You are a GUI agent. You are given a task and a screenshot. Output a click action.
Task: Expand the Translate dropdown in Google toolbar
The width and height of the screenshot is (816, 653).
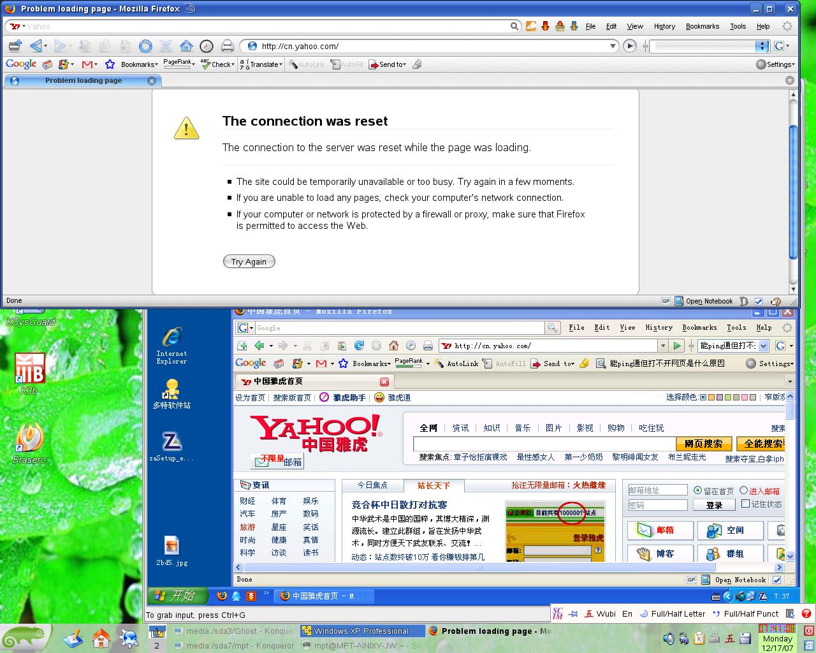click(x=261, y=64)
